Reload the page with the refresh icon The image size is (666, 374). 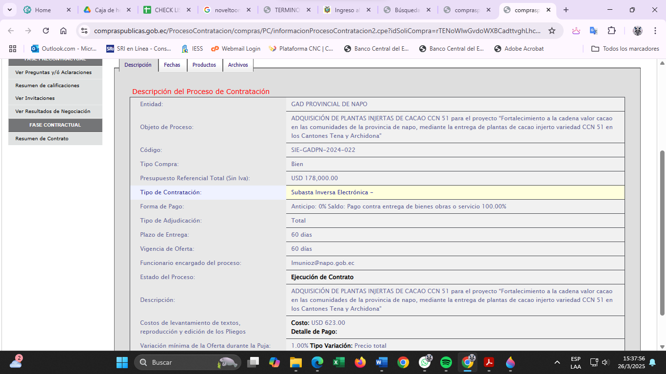(46, 31)
